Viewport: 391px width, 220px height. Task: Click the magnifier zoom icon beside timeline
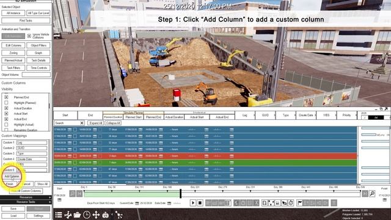(372, 194)
